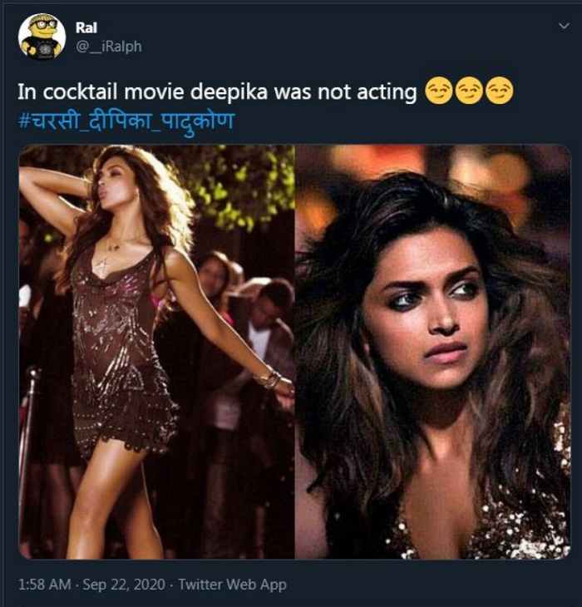Click the "Twitter Web App" source link

(232, 585)
